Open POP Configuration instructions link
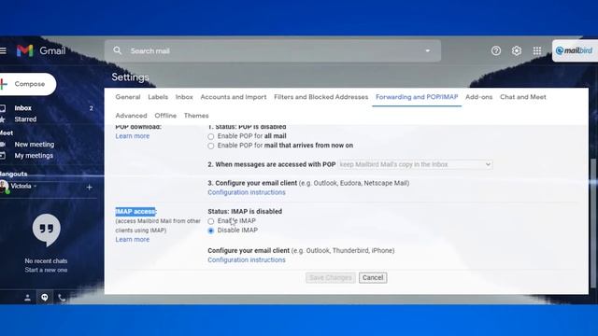Image resolution: width=598 pixels, height=336 pixels. point(247,192)
